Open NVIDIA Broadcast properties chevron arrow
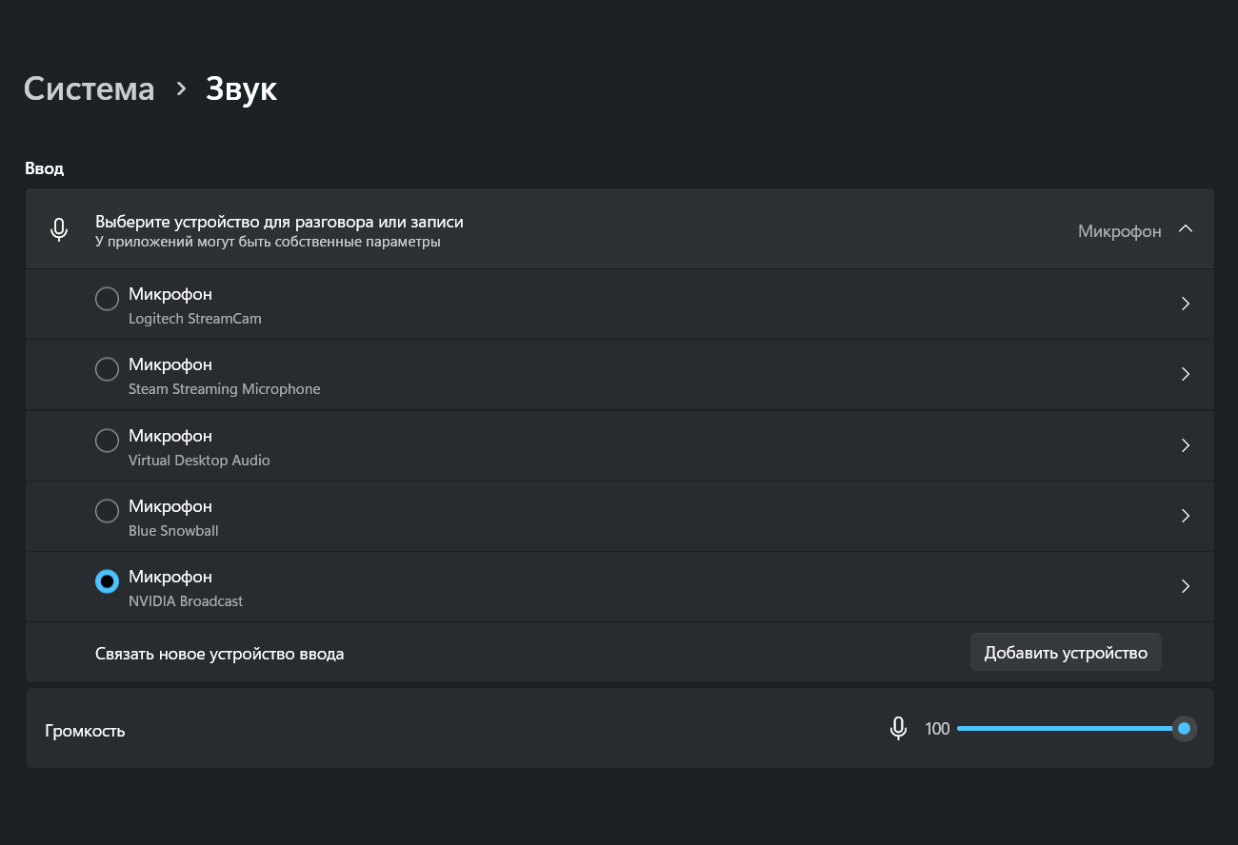 click(x=1186, y=586)
